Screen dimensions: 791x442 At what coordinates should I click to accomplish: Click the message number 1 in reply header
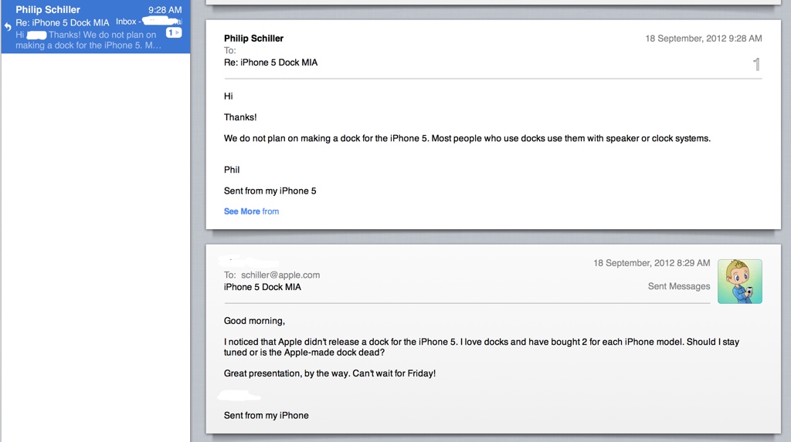pyautogui.click(x=756, y=65)
